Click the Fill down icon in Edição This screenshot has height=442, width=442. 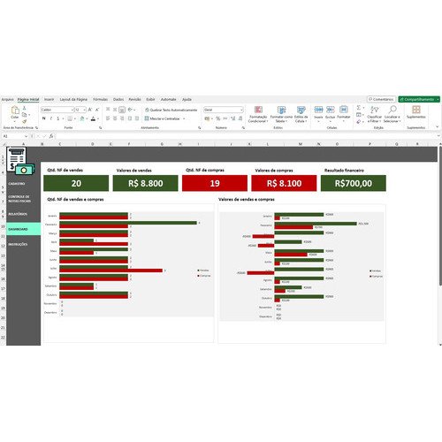click(359, 115)
